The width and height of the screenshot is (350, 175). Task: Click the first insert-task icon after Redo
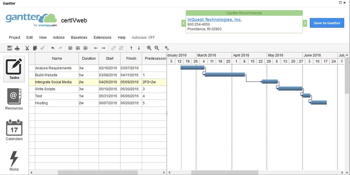(70, 48)
